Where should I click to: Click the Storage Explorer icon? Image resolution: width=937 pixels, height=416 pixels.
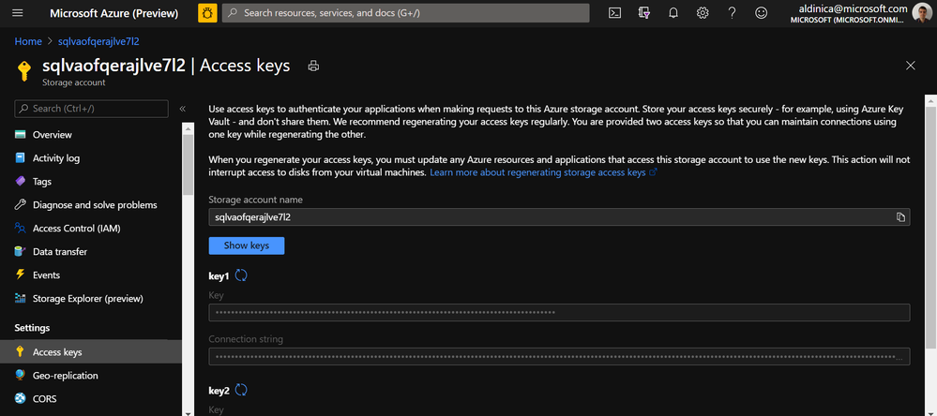21,298
